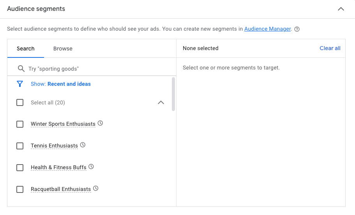355x215 pixels.
Task: Focus the segment search input field
Action: (97, 69)
